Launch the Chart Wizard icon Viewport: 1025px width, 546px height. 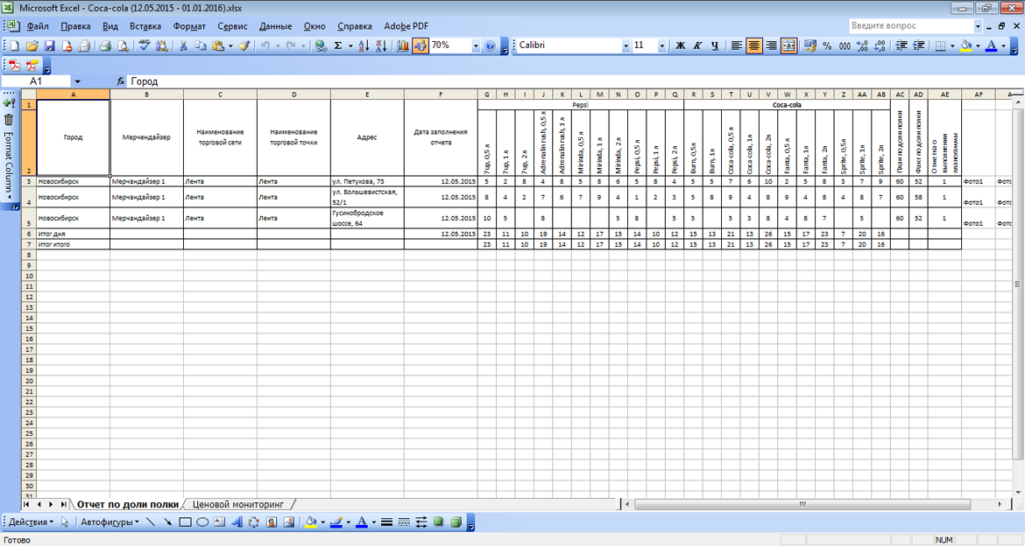tap(403, 45)
